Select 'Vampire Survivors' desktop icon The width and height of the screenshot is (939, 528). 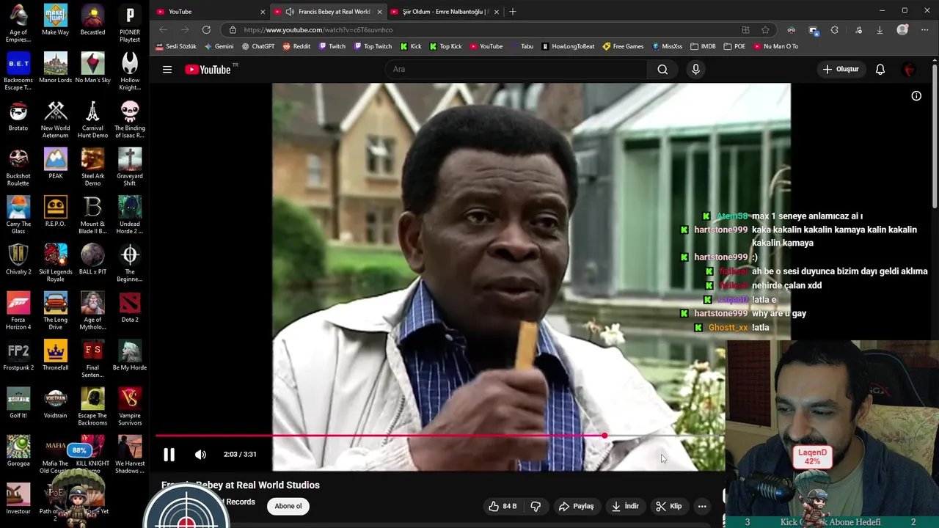(130, 407)
